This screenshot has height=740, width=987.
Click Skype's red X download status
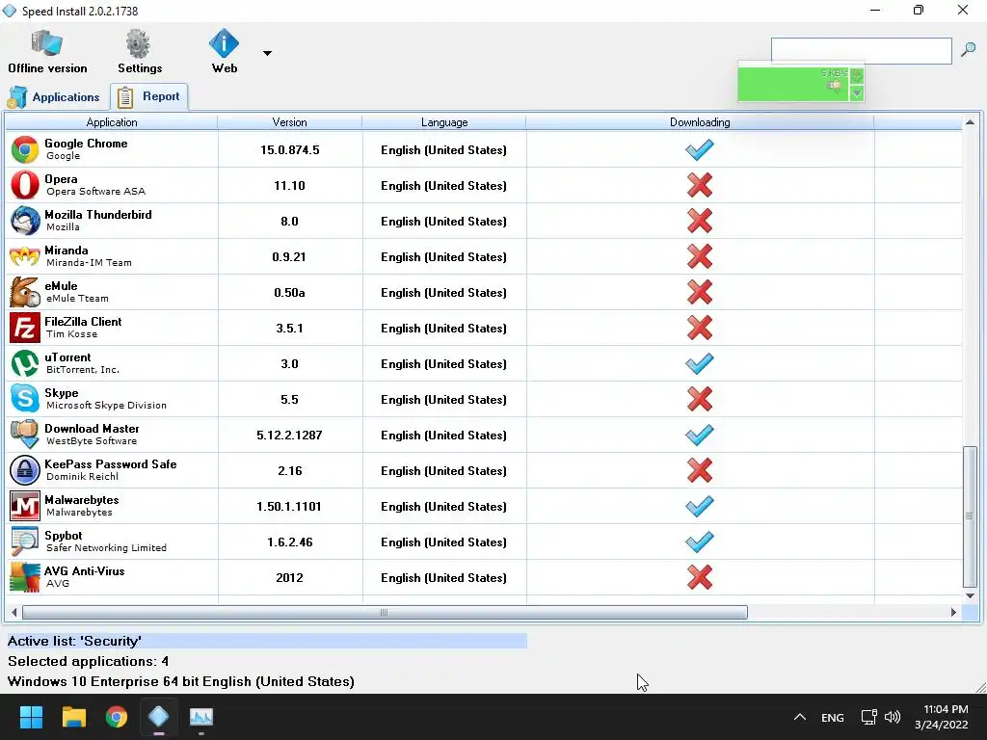(x=700, y=399)
